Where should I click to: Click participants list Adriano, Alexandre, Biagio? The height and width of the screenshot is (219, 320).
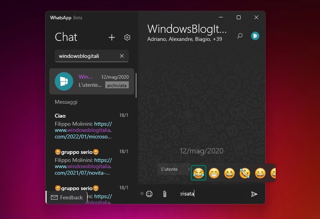point(185,39)
